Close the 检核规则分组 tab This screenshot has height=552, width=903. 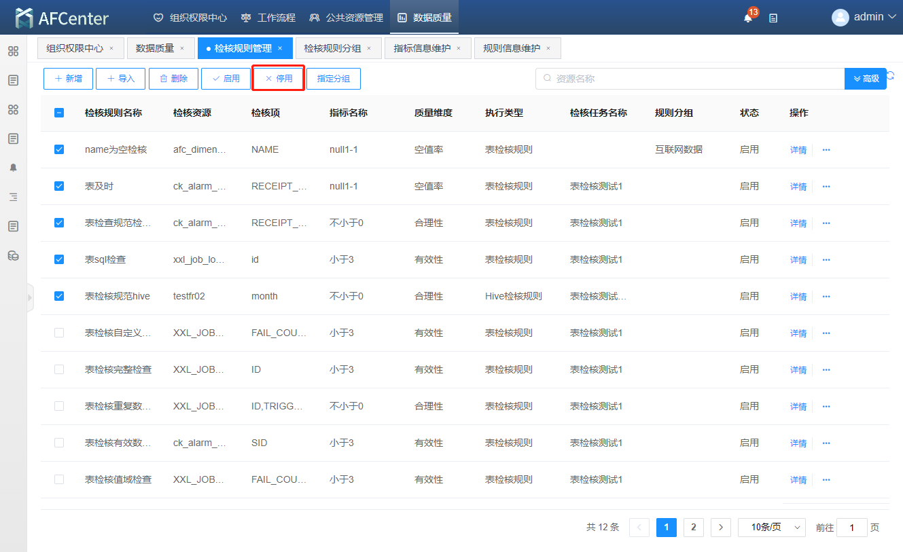(369, 48)
